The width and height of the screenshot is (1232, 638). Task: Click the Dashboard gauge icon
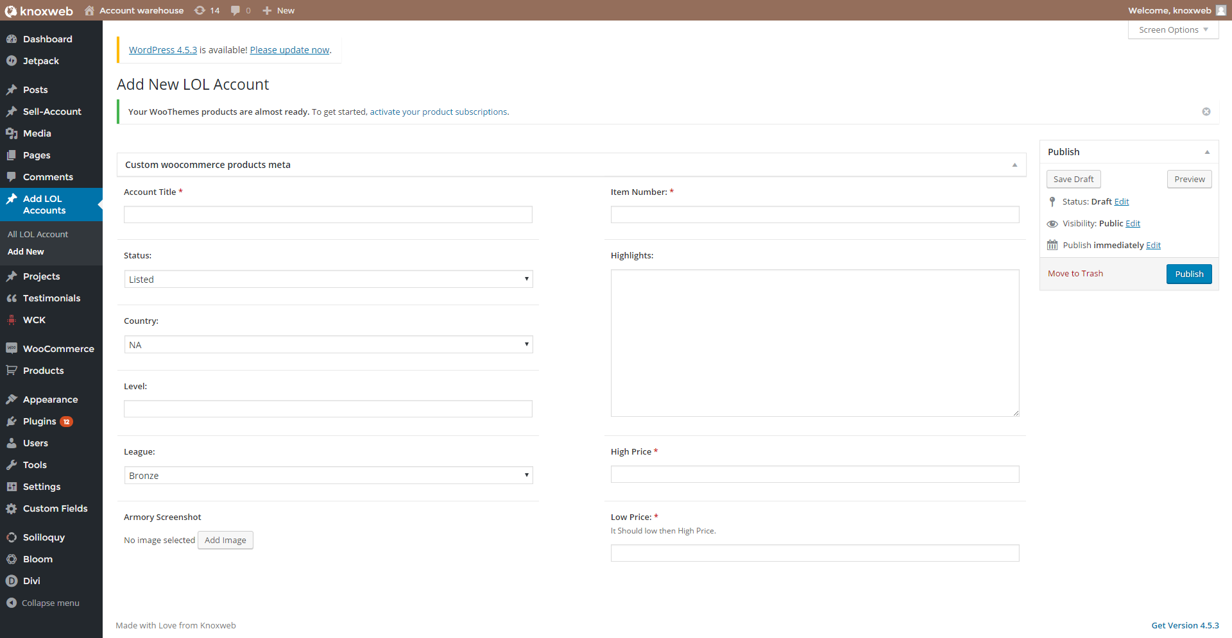[12, 39]
